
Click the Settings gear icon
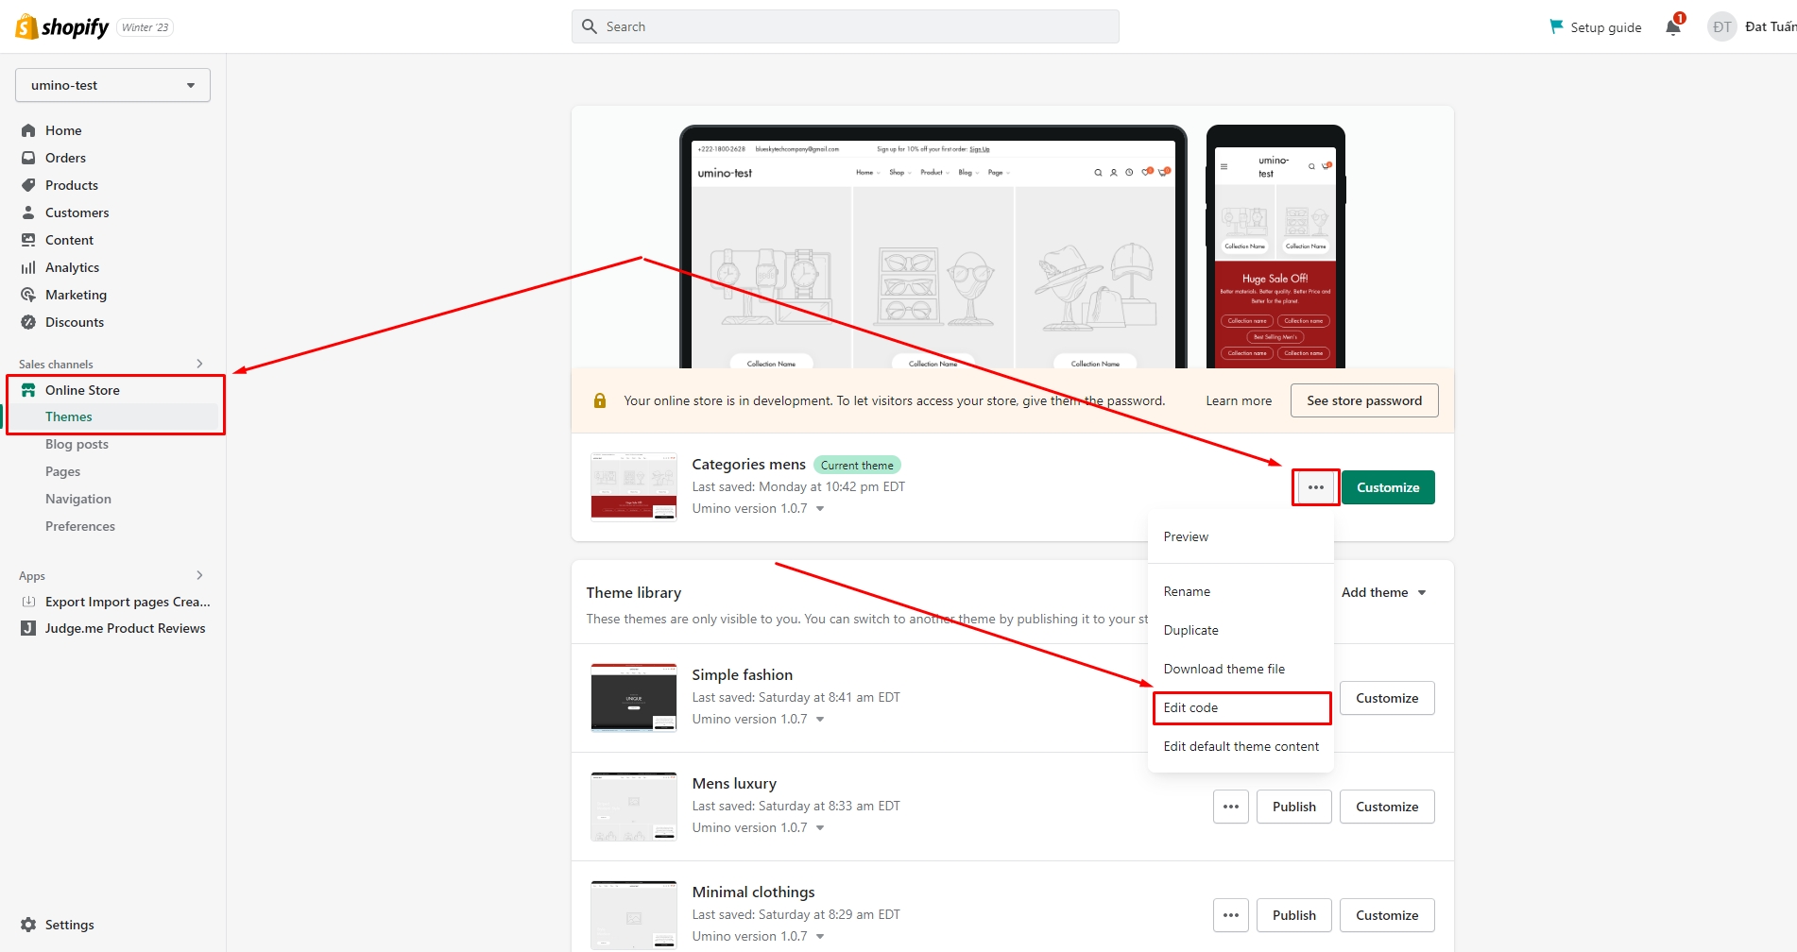click(28, 925)
